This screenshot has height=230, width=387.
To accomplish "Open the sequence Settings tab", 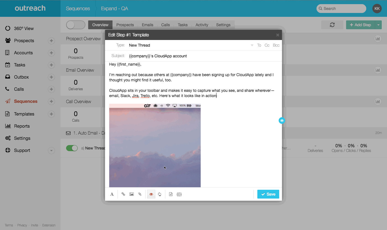I will (x=223, y=25).
